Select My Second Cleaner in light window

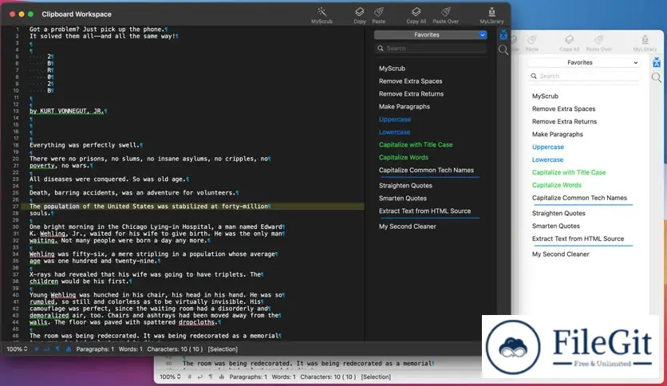(561, 254)
